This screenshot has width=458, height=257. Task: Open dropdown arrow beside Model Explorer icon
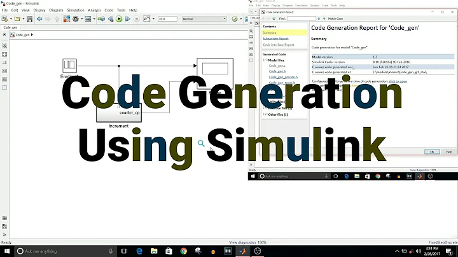94,19
